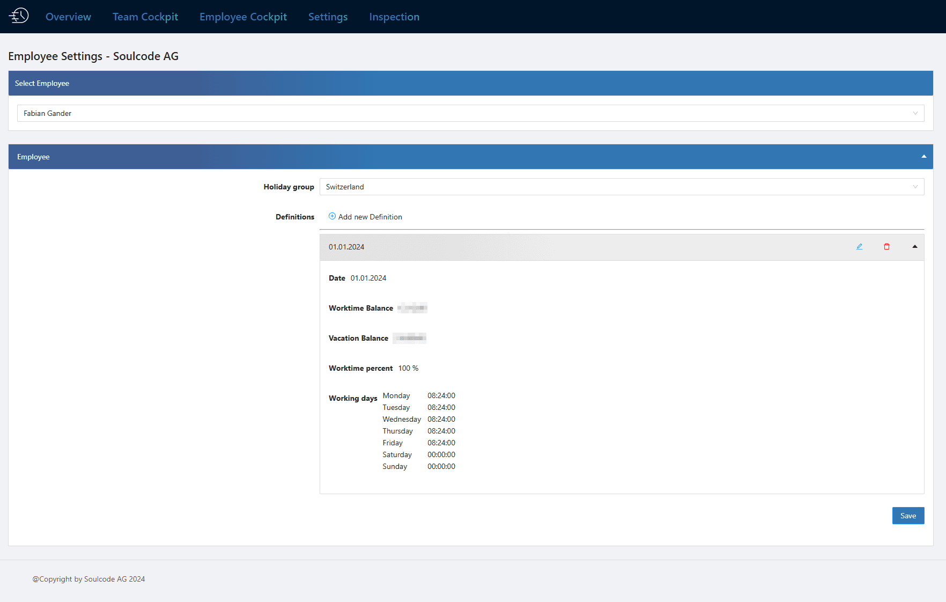Open the Select Employee dropdown showing Fabian Gander
Viewport: 946px width, 602px height.
tap(470, 113)
